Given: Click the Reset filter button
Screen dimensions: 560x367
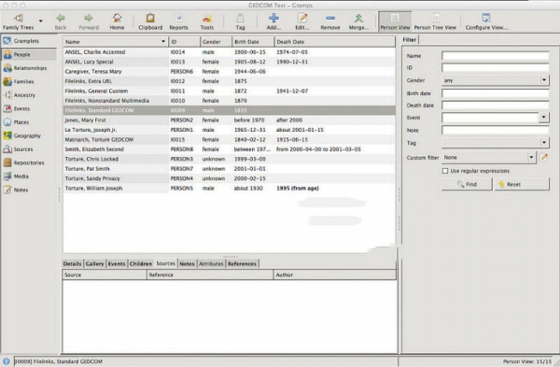Looking at the screenshot, I should [x=522, y=184].
